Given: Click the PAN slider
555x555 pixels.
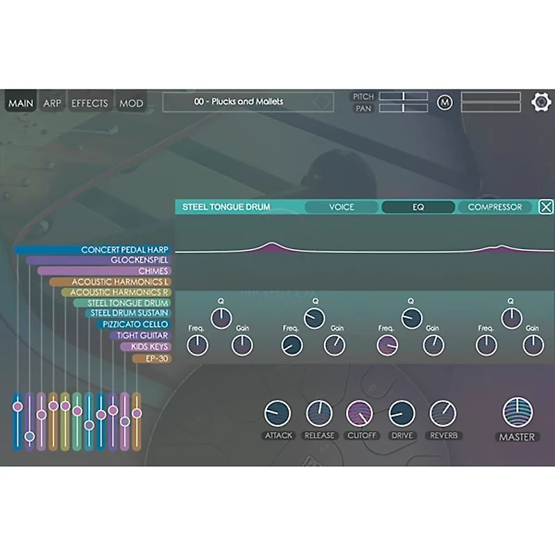Looking at the screenshot, I should (403, 108).
